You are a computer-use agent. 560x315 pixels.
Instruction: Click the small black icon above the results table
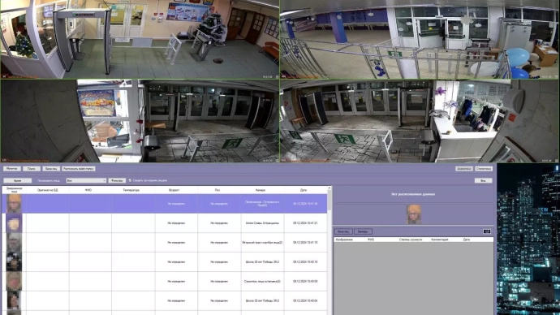pyautogui.click(x=487, y=231)
